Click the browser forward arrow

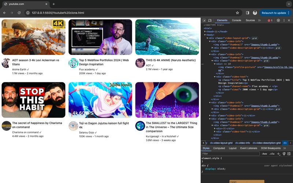click(x=12, y=13)
